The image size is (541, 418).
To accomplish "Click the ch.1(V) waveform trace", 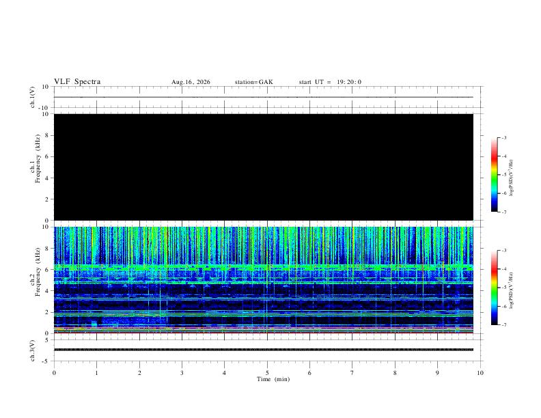I will 264,97.
